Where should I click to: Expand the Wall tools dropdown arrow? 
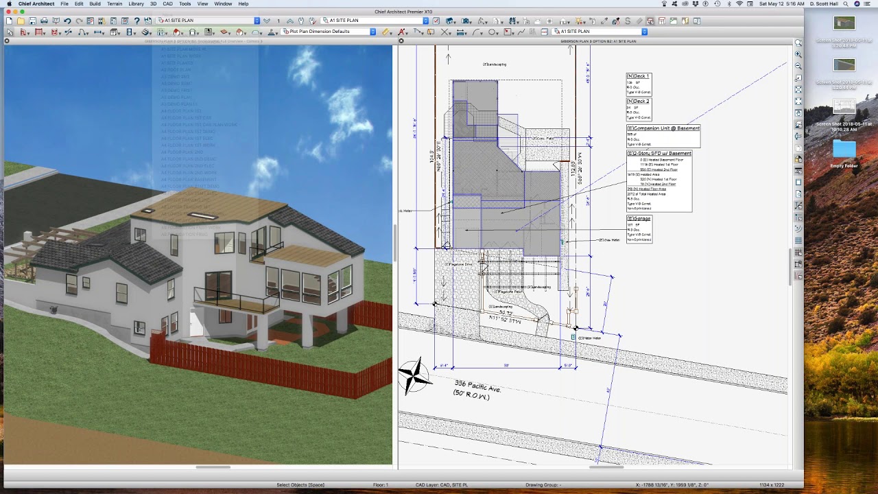pyautogui.click(x=28, y=32)
